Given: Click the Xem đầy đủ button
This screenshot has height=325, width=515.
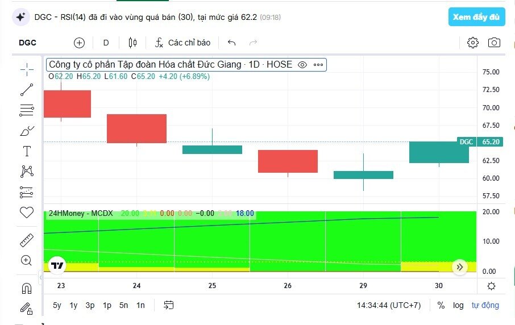Looking at the screenshot, I should (476, 16).
